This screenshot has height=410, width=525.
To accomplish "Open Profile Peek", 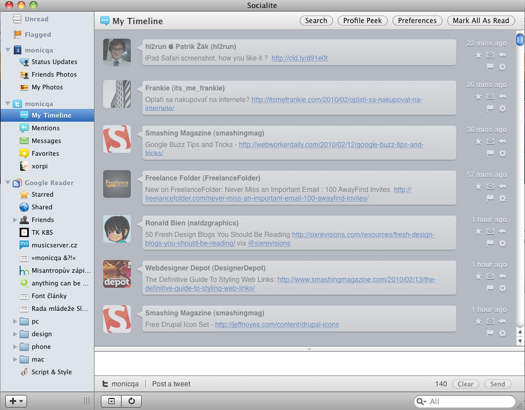I will pyautogui.click(x=362, y=21).
